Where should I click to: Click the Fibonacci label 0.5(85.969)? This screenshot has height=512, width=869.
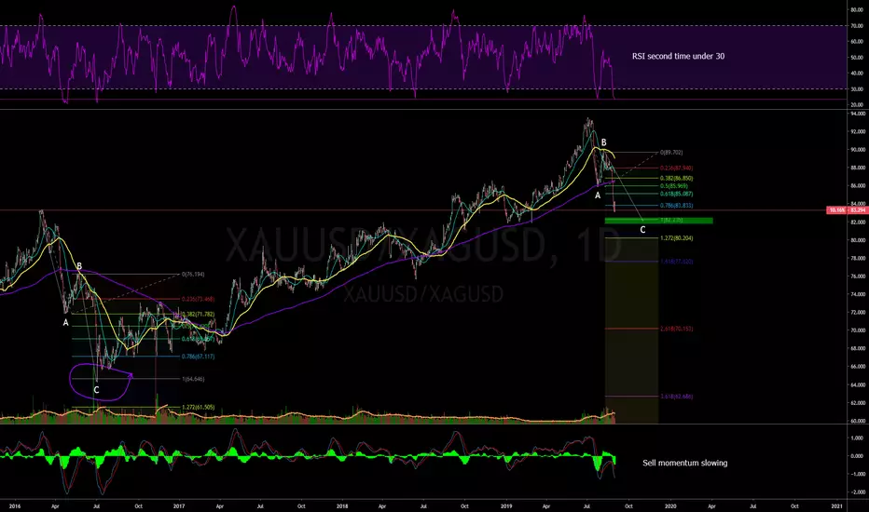tap(674, 186)
